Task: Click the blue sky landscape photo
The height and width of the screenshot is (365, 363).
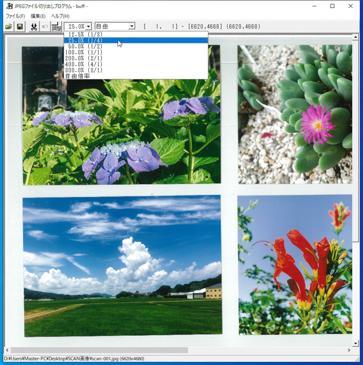Action: (x=122, y=266)
